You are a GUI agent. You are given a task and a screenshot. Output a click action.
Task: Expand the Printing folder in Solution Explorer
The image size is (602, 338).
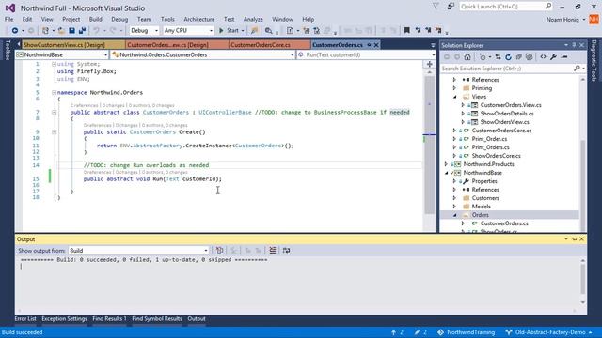coord(454,88)
